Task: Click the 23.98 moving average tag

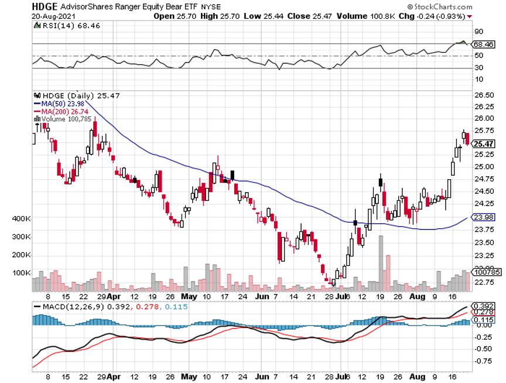Action: click(x=483, y=217)
